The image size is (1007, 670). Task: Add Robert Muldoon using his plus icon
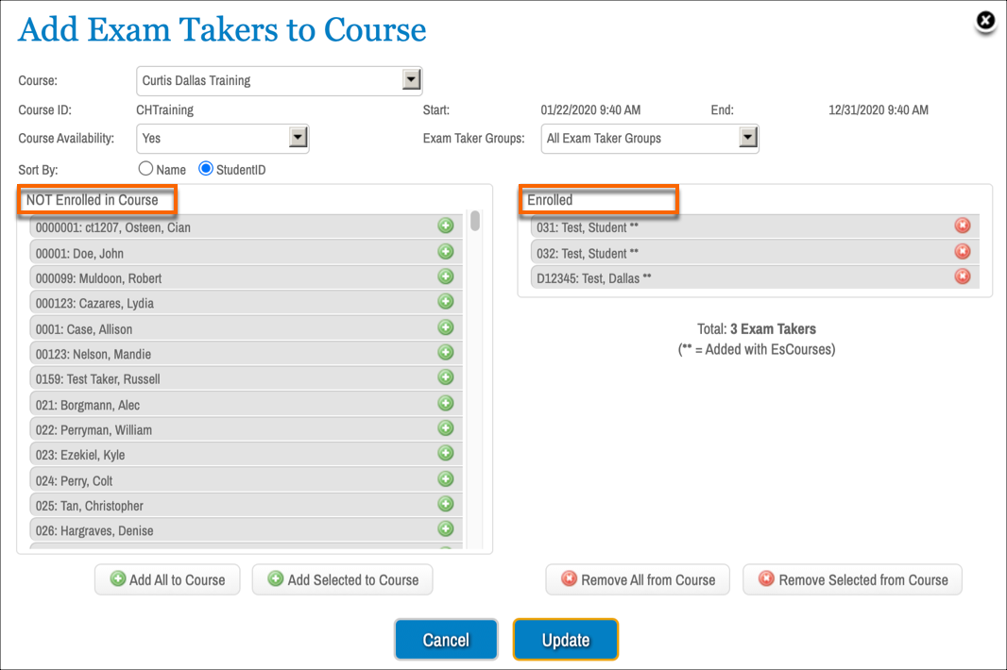tap(445, 276)
